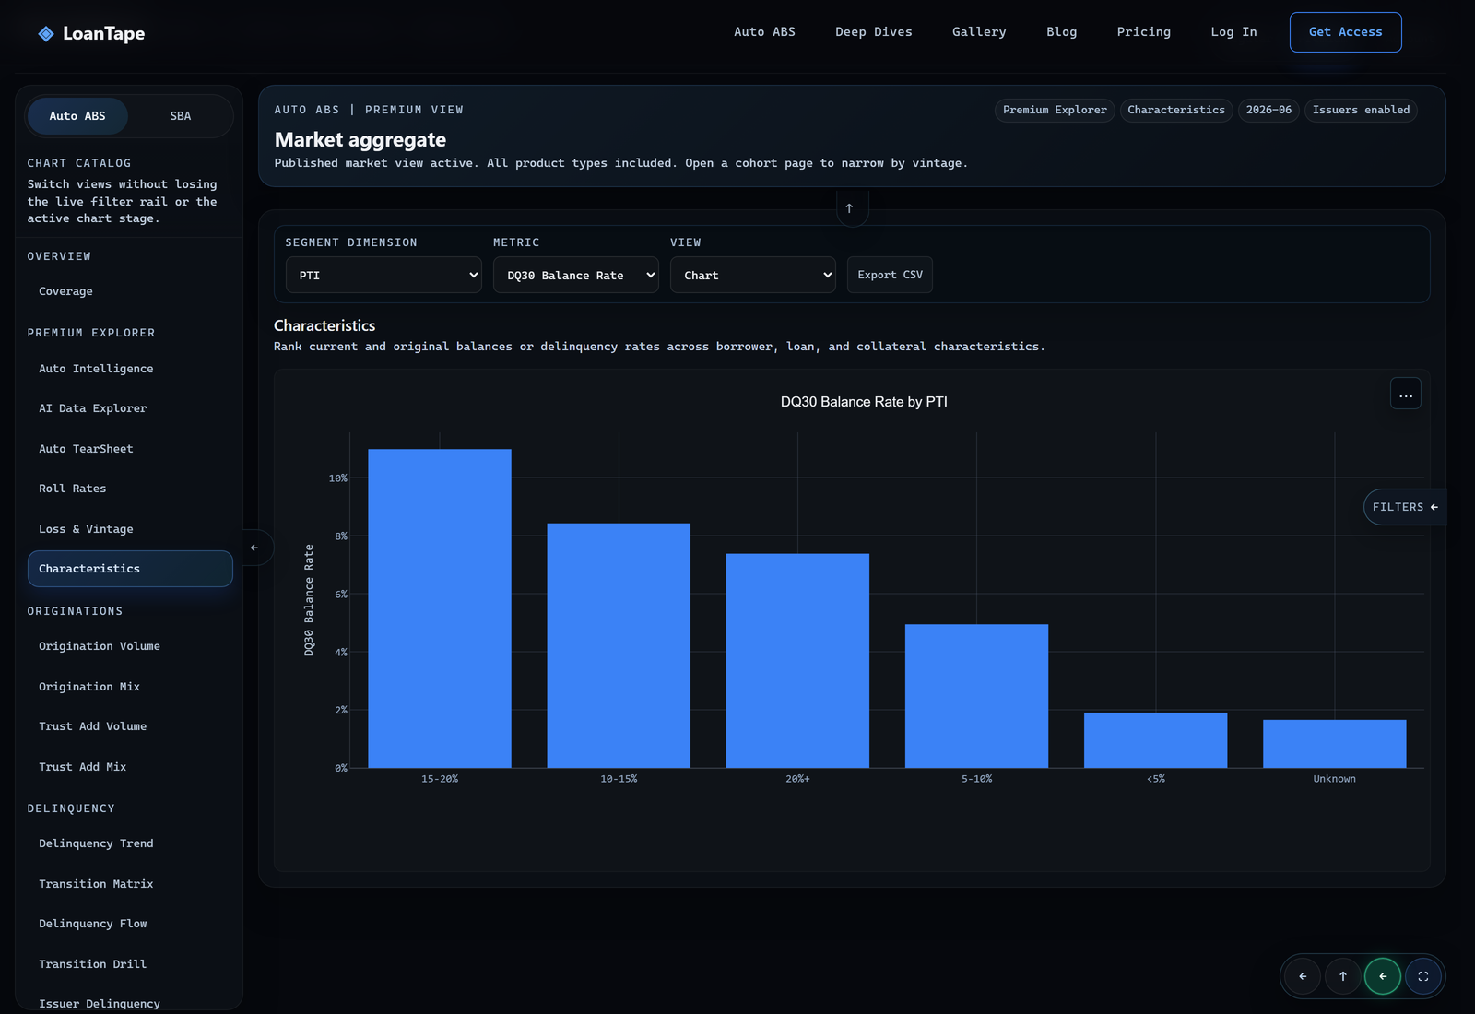Click the 5-10% bar in chart
This screenshot has width=1475, height=1014.
[976, 696]
